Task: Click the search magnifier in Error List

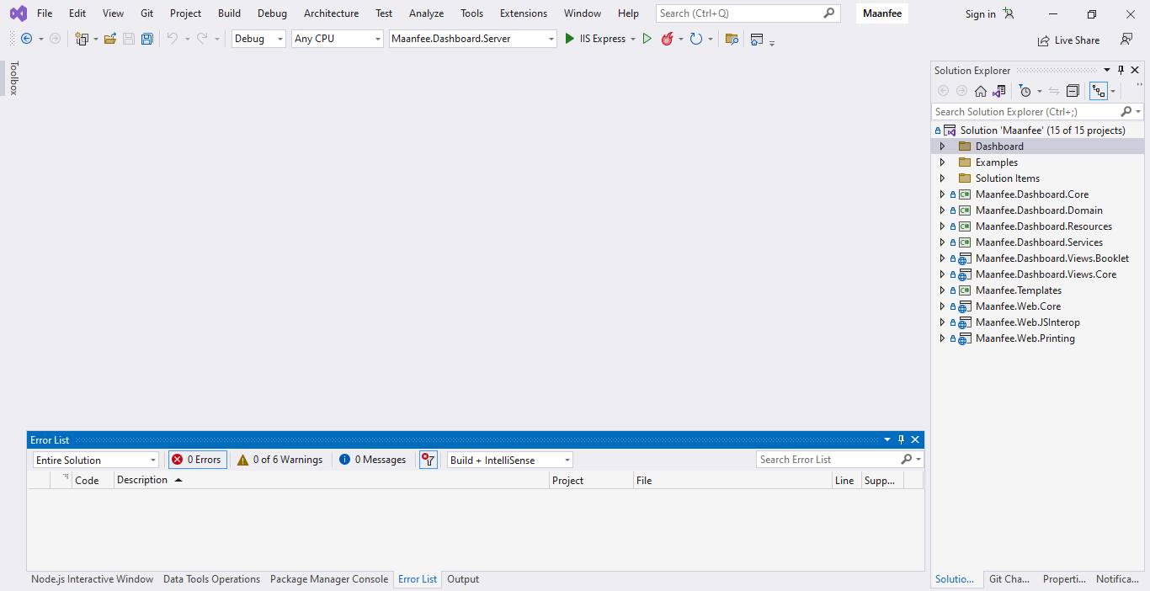Action: coord(906,460)
